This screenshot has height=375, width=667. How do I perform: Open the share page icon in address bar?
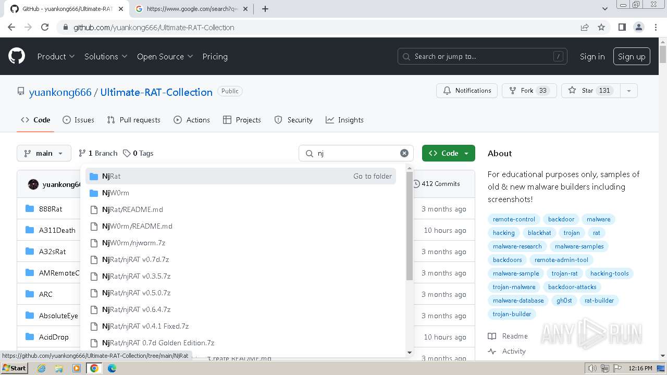[x=585, y=27]
